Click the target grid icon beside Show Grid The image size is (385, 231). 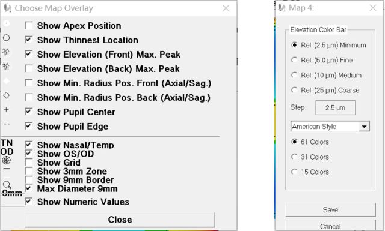point(7,160)
